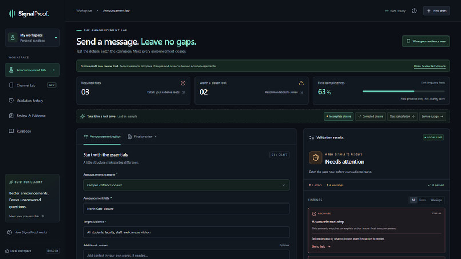Image resolution: width=461 pixels, height=259 pixels.
Task: Click the 01 / DRAFT badge
Action: pos(279,155)
